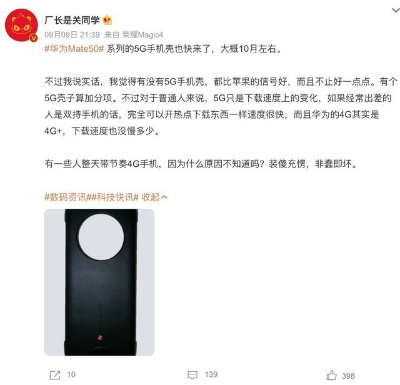Click the repost share icon

click(x=55, y=375)
